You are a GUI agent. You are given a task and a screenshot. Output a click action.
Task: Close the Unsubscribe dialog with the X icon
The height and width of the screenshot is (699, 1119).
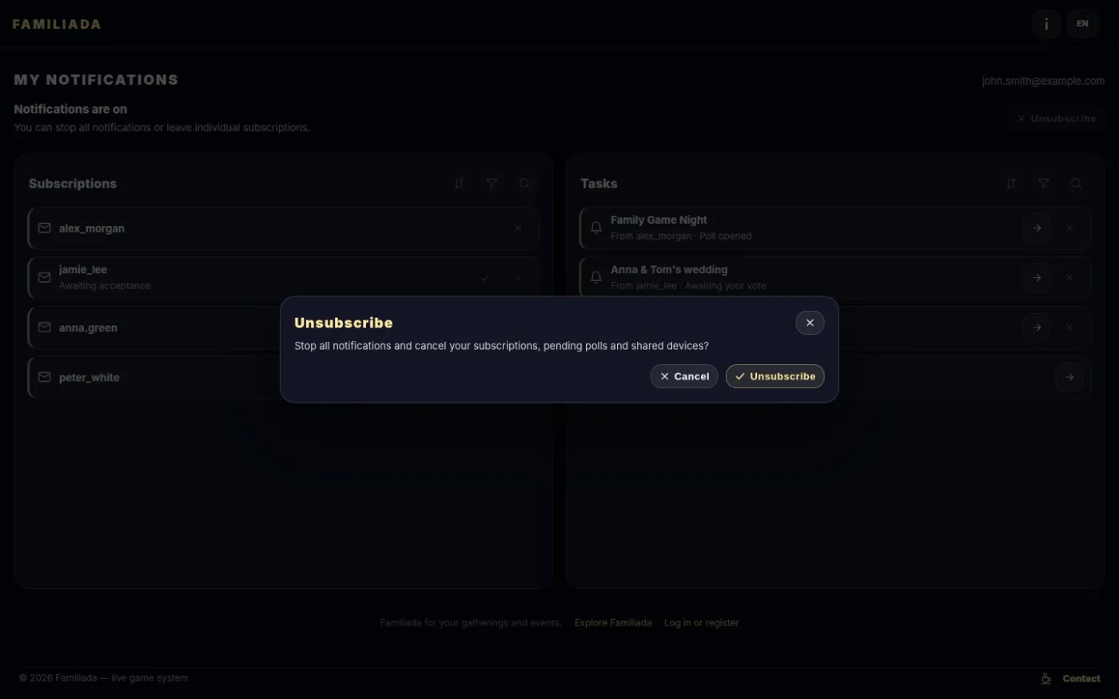pyautogui.click(x=810, y=323)
